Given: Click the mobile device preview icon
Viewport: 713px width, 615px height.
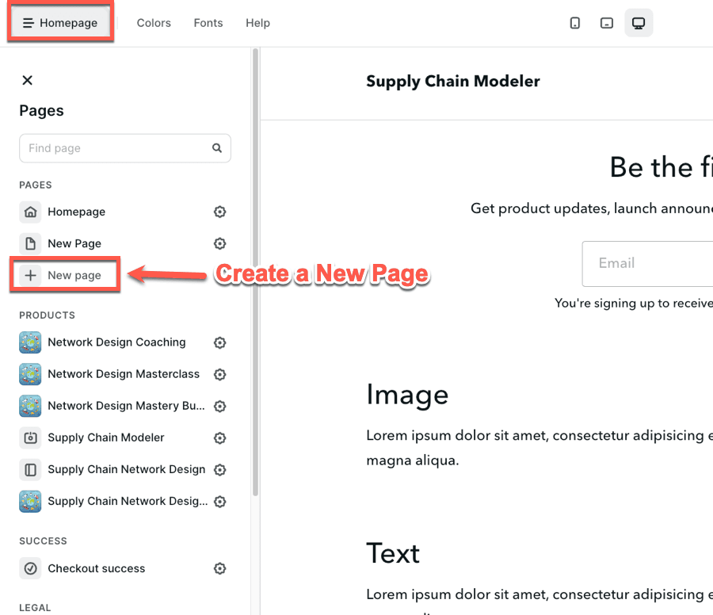Looking at the screenshot, I should coord(575,23).
